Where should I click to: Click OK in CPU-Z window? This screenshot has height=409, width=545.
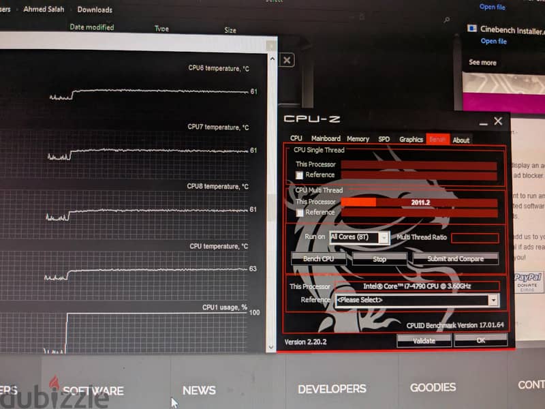tap(480, 340)
